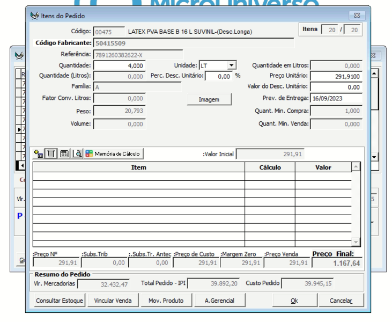Click the Código Fabricante field
This screenshot has height=322, width=392.
(x=194, y=43)
